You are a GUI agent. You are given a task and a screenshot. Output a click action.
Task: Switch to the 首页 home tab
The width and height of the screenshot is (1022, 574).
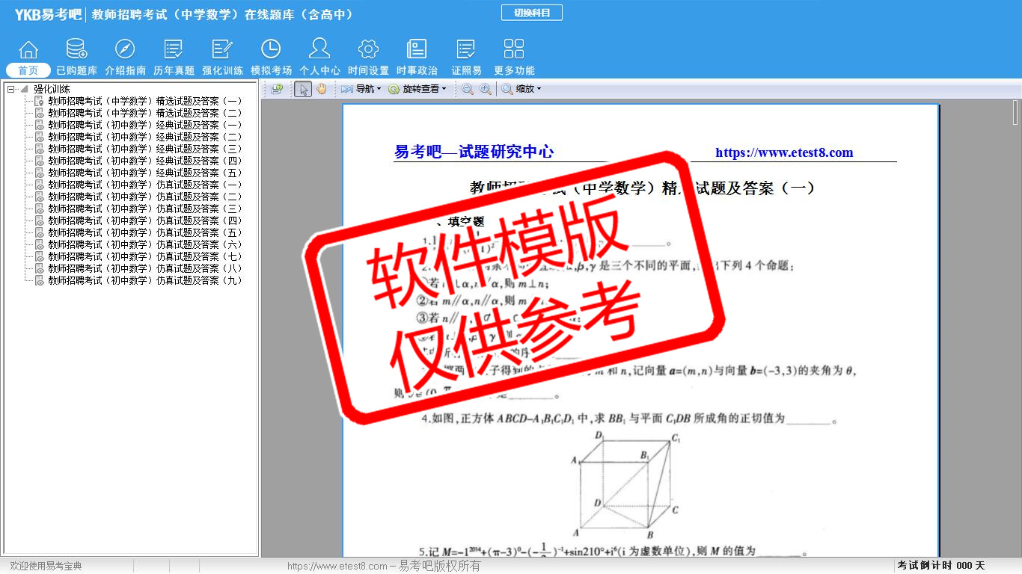(28, 70)
